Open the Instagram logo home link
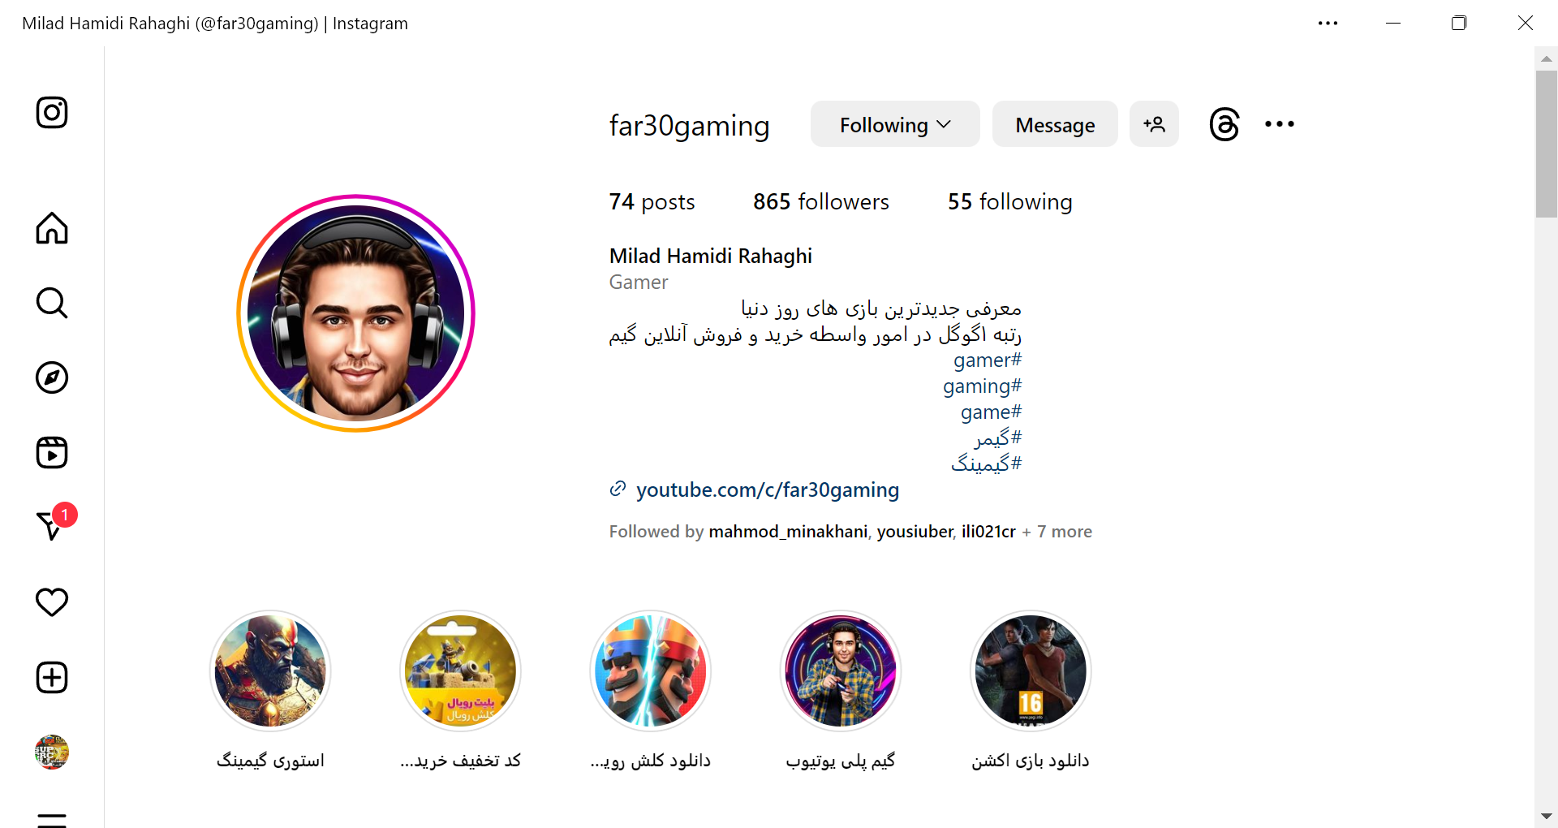 (52, 113)
